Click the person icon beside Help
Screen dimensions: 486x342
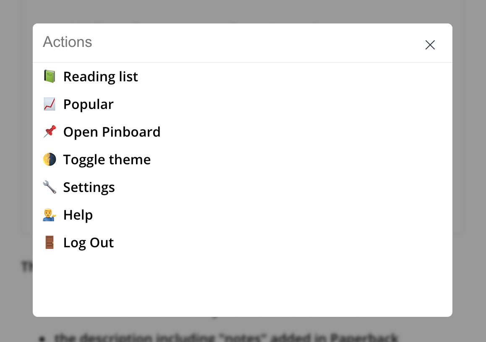pyautogui.click(x=49, y=215)
